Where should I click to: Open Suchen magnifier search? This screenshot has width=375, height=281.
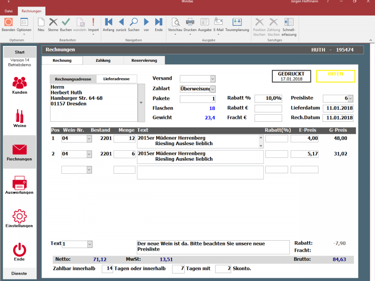pyautogui.click(x=134, y=22)
